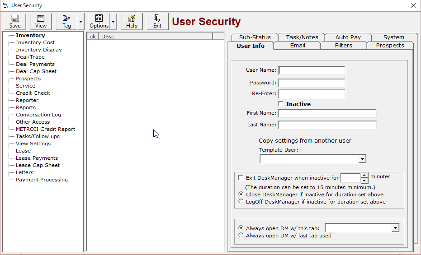Increase inactive minutes with up stepper arrow
Viewport: 421px width, 255px height.
(x=364, y=175)
